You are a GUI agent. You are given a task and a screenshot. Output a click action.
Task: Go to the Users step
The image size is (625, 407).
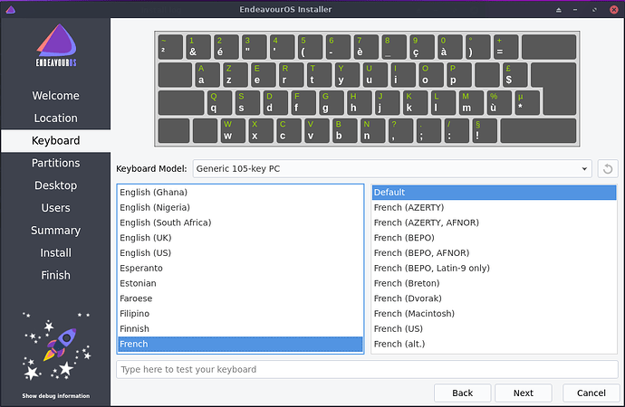point(56,208)
